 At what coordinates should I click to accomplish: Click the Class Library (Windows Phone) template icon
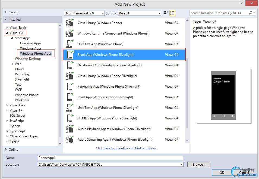pyautogui.click(x=70, y=23)
